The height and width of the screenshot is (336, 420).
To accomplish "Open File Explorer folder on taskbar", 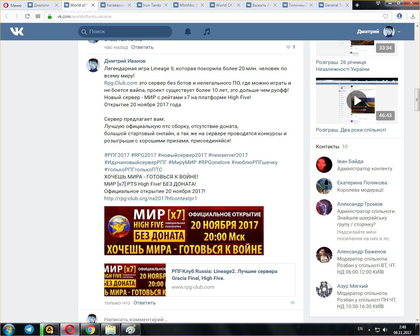I will pos(111,329).
